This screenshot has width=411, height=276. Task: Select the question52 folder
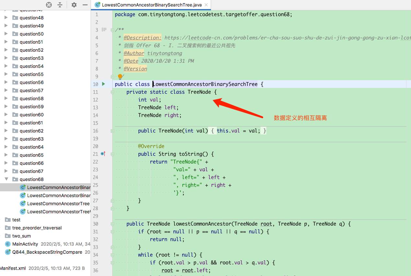(32, 50)
